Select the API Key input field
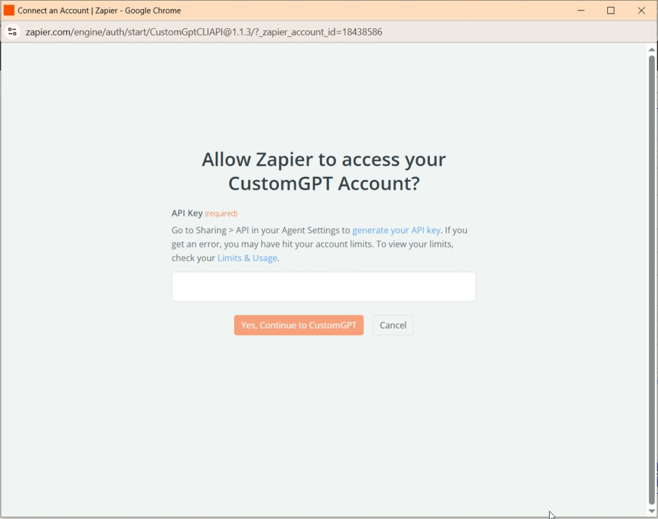The height and width of the screenshot is (519, 658). (x=323, y=286)
